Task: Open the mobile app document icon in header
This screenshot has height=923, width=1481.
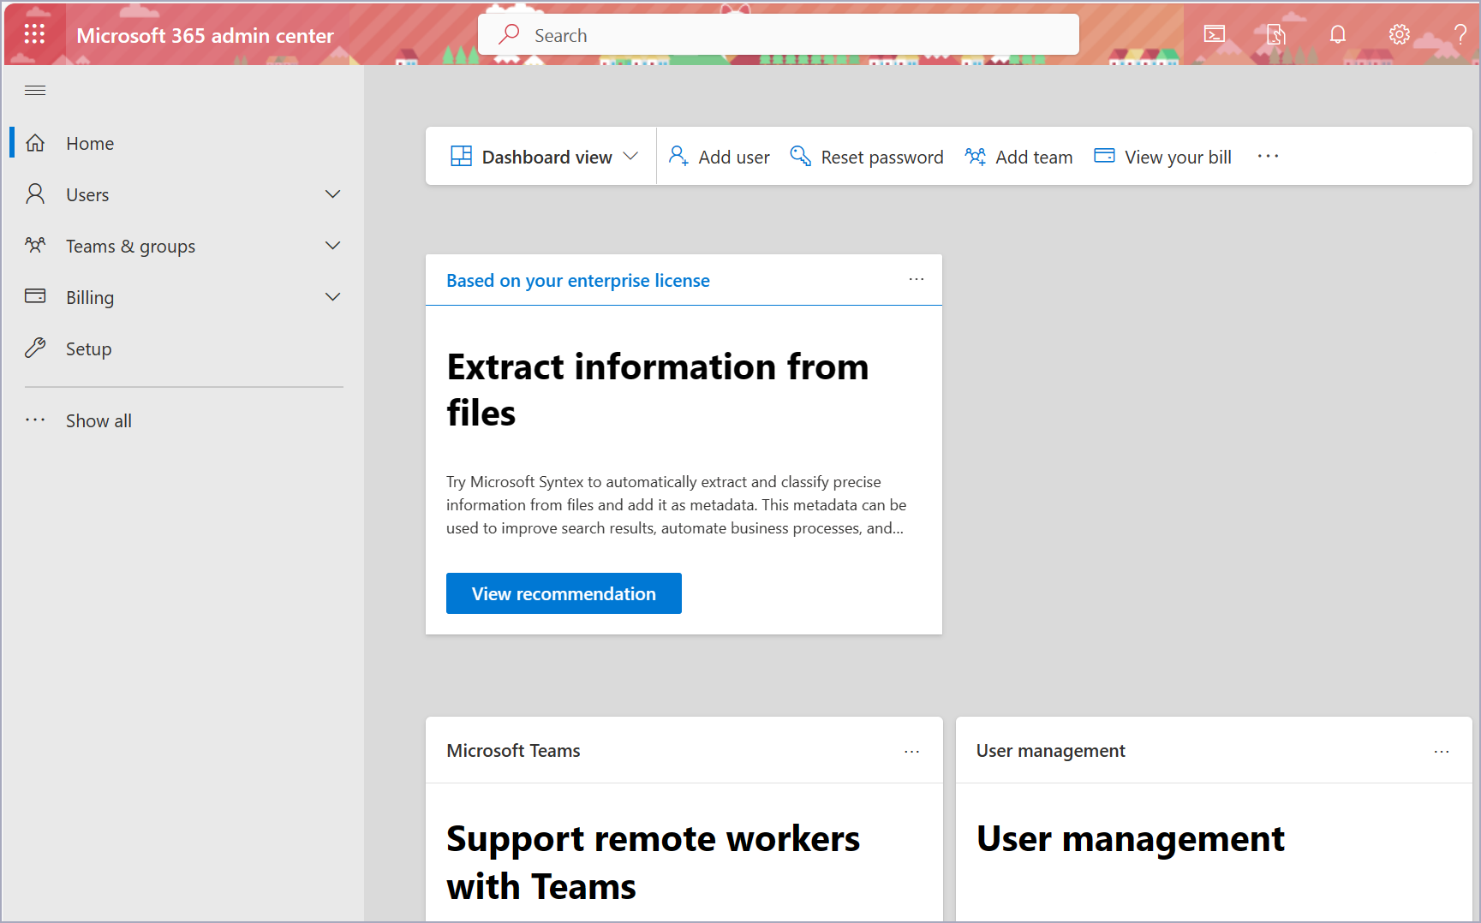Action: point(1276,34)
